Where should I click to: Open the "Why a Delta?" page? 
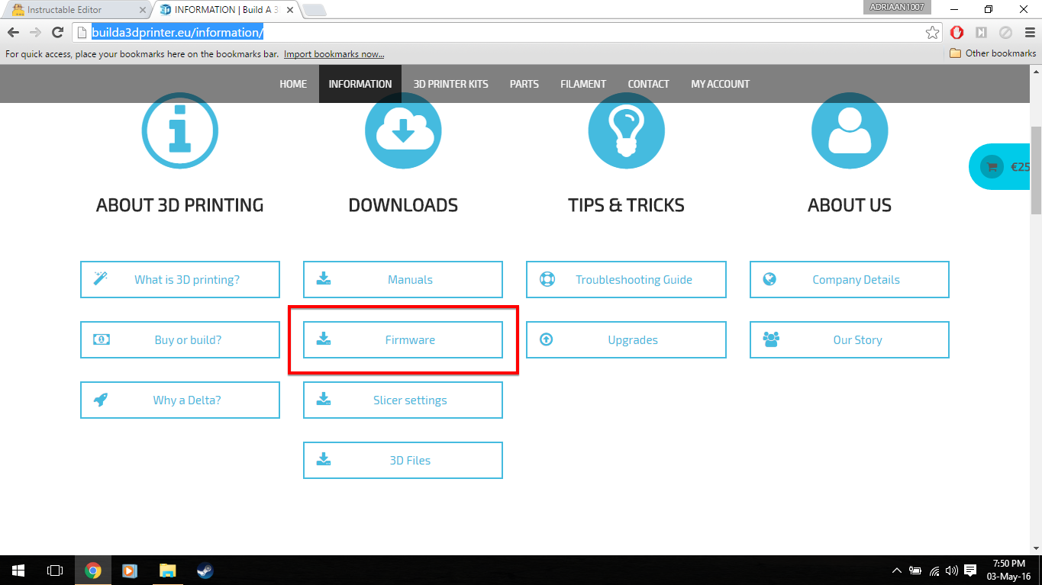180,400
